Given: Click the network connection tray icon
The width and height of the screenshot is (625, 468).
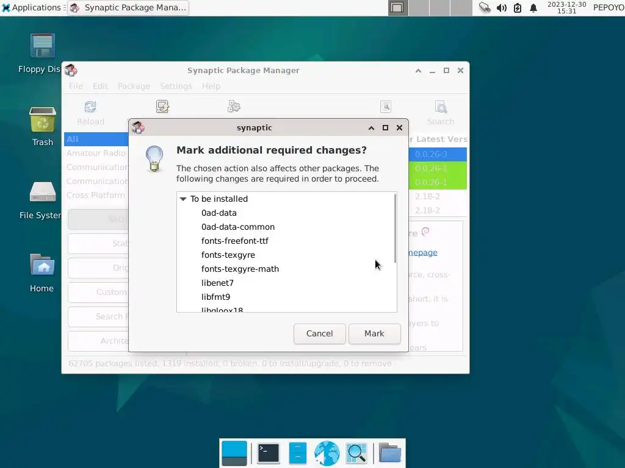Looking at the screenshot, I should pos(485,7).
